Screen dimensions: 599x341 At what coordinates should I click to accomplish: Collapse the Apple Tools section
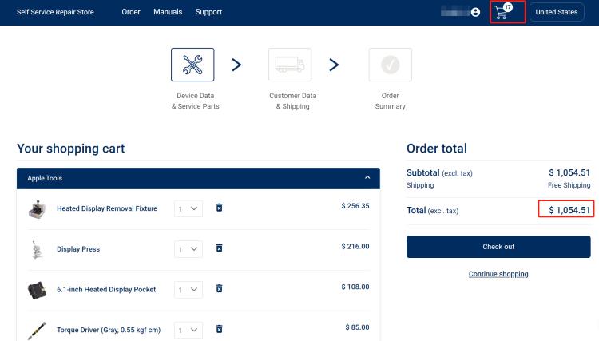coord(367,177)
